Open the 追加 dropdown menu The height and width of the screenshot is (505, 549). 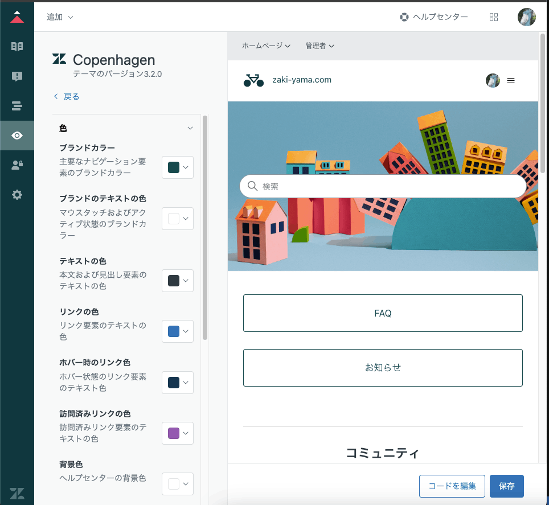[60, 17]
